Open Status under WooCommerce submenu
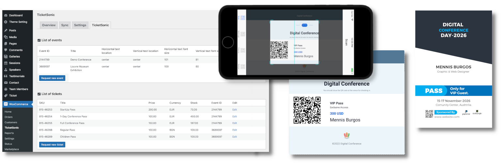Screen dimensions: 504x163 pyautogui.click(x=8, y=144)
